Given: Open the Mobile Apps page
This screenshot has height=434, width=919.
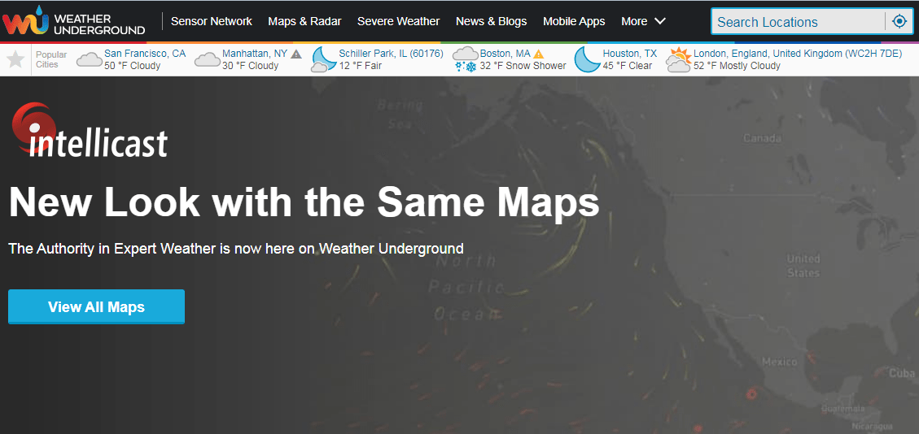Looking at the screenshot, I should pos(574,21).
